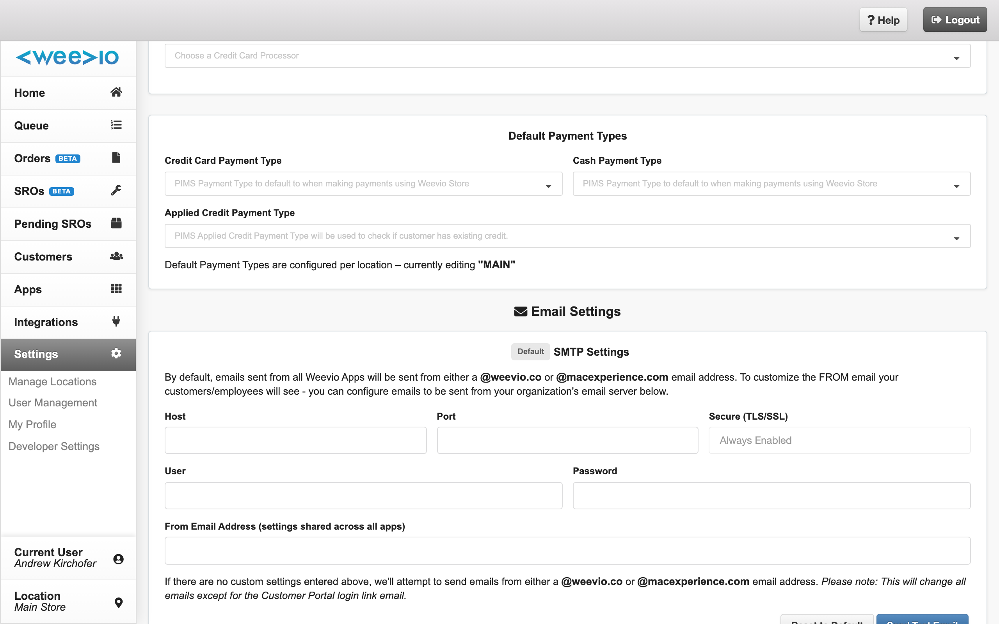This screenshot has width=999, height=624.
Task: Open the Apps page
Action: [x=68, y=289]
